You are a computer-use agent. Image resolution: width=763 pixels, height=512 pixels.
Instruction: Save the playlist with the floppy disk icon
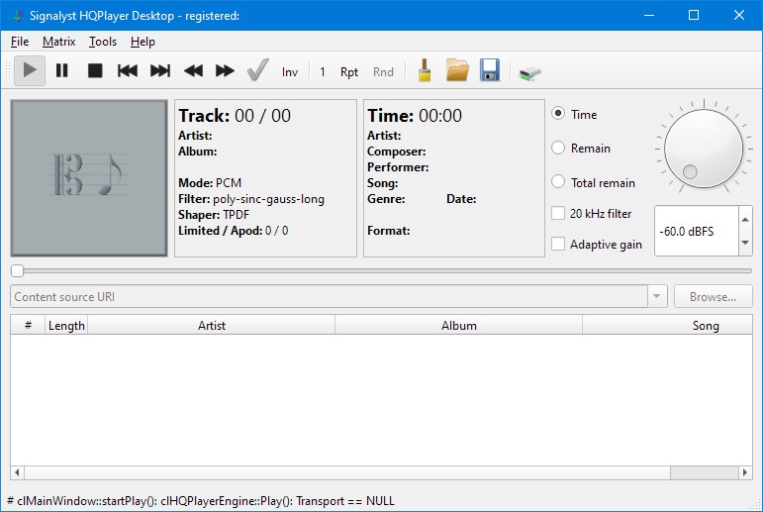pos(490,70)
